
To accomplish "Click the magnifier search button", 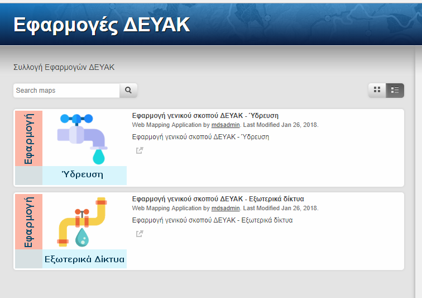I will (128, 90).
